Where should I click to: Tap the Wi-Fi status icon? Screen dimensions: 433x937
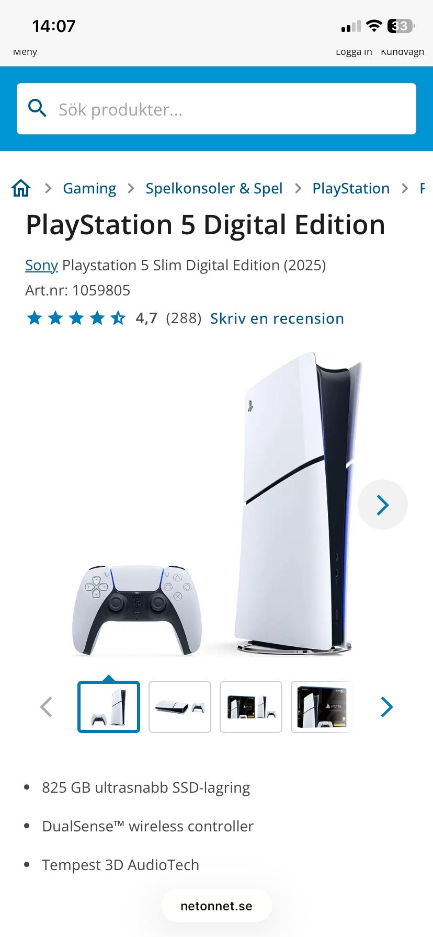coord(374,26)
